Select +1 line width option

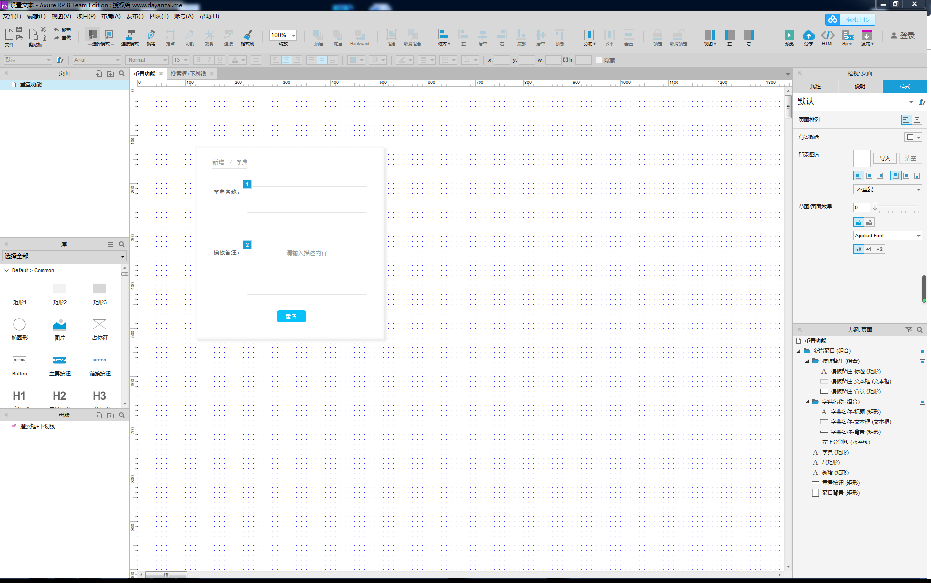coord(869,249)
